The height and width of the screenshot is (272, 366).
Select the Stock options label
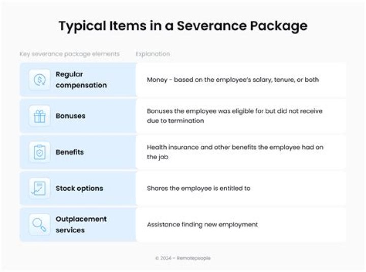(x=79, y=188)
